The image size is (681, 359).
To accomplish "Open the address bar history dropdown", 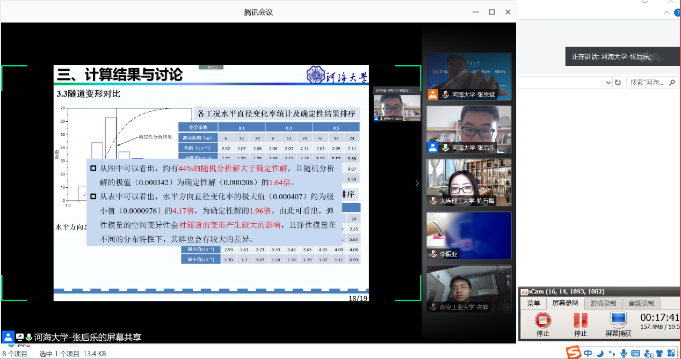I will [x=608, y=82].
